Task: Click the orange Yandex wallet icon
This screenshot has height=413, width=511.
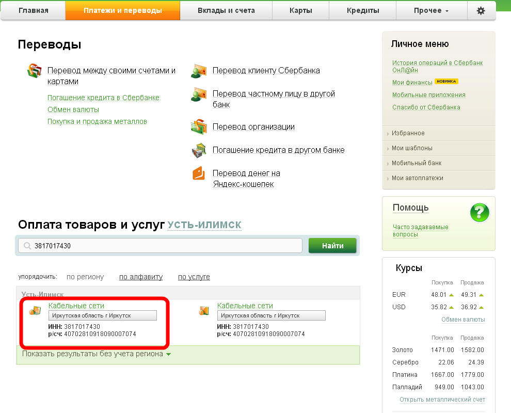Action: coord(199,173)
